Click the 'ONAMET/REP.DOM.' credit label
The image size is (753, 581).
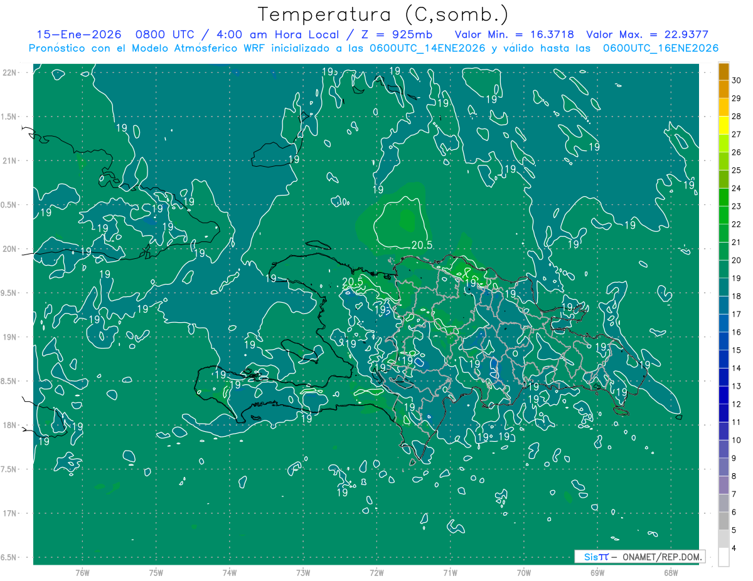coord(663,557)
